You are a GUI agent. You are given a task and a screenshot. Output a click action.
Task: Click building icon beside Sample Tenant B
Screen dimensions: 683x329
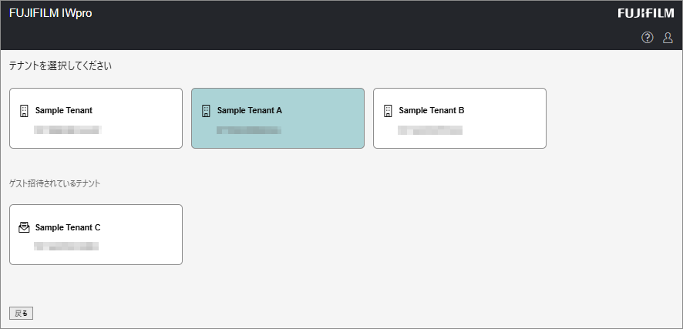(x=388, y=110)
